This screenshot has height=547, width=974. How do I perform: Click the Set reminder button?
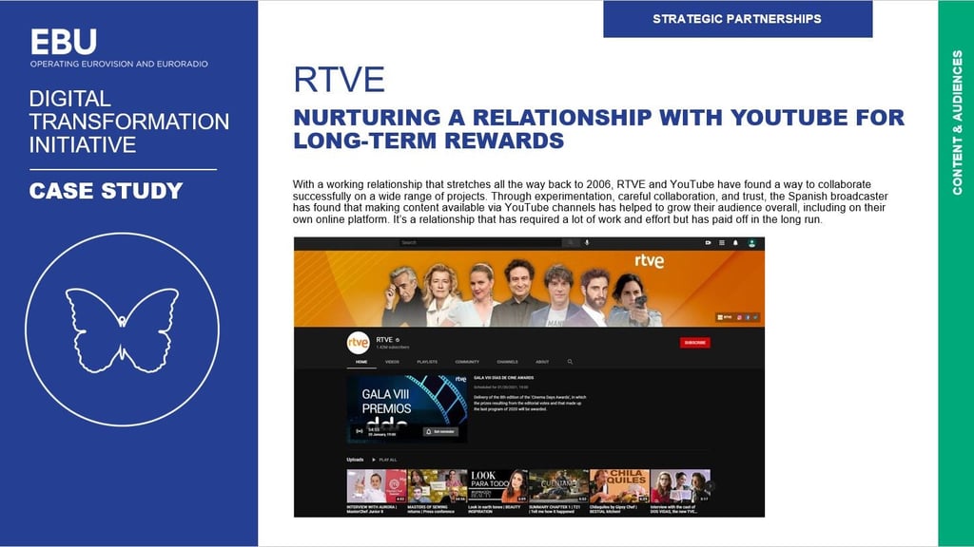(441, 432)
